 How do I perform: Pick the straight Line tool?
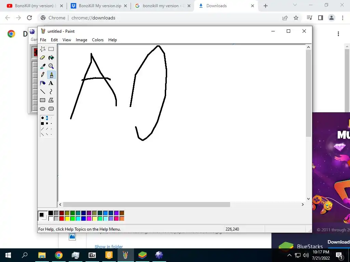(x=43, y=91)
